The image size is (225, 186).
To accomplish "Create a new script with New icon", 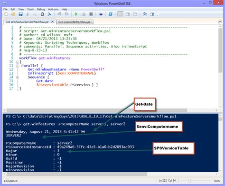I will 6,14.
